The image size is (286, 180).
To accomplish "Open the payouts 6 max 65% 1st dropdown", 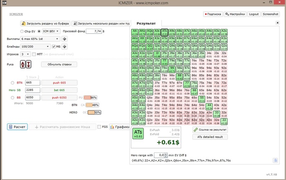I will [x=40, y=39].
